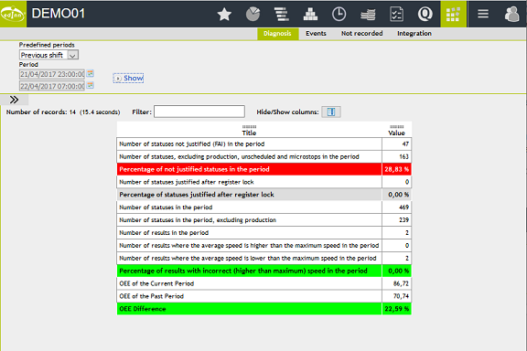Open calendar picker for end date
Screen dimensions: 527x351
90,85
